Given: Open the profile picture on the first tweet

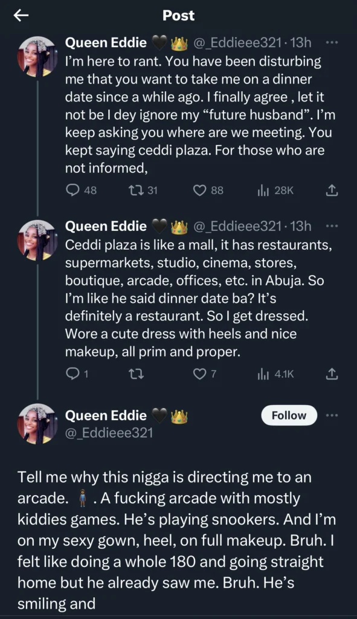Looking at the screenshot, I should pos(37,56).
